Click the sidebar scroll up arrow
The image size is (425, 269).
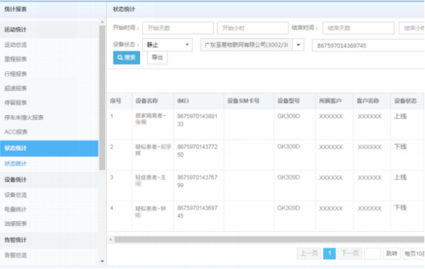103,22
